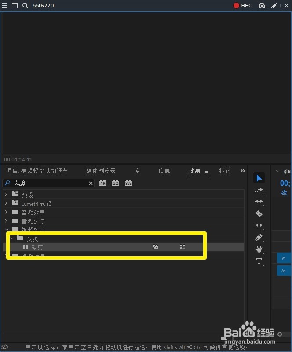Screen dimensions: 292x352
Task: Open the 效果 panel menu icon
Action: 207,171
